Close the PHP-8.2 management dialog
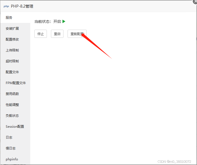 coord(195,2)
